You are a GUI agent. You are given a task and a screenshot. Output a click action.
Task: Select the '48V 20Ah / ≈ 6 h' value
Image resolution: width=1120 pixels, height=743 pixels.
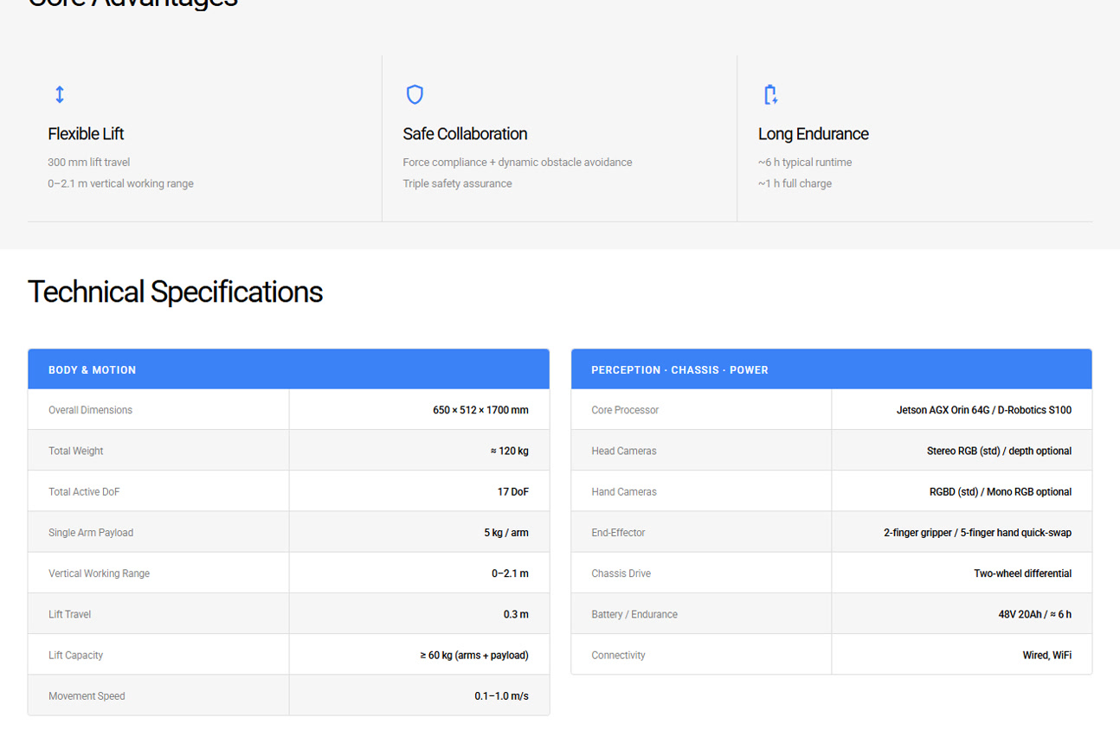click(1034, 615)
